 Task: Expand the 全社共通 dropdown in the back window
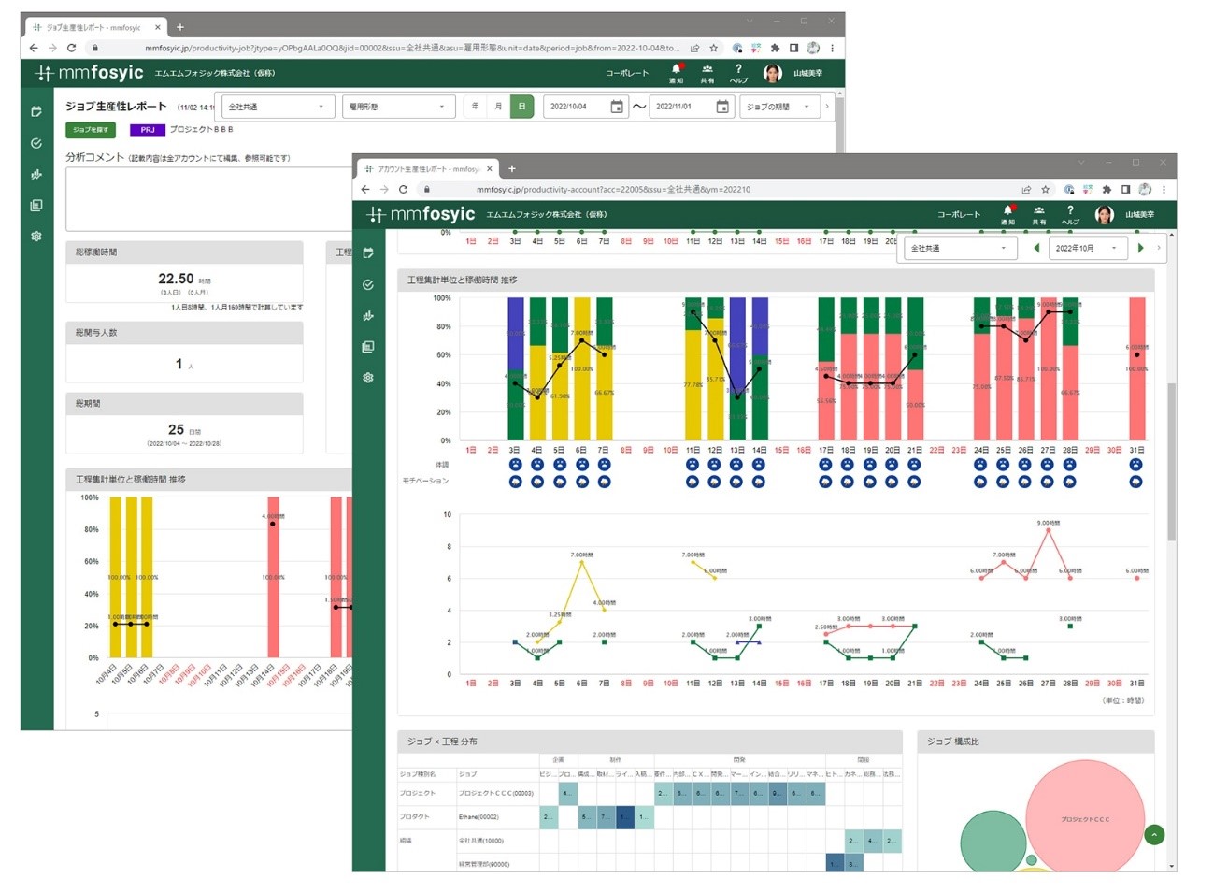[278, 107]
